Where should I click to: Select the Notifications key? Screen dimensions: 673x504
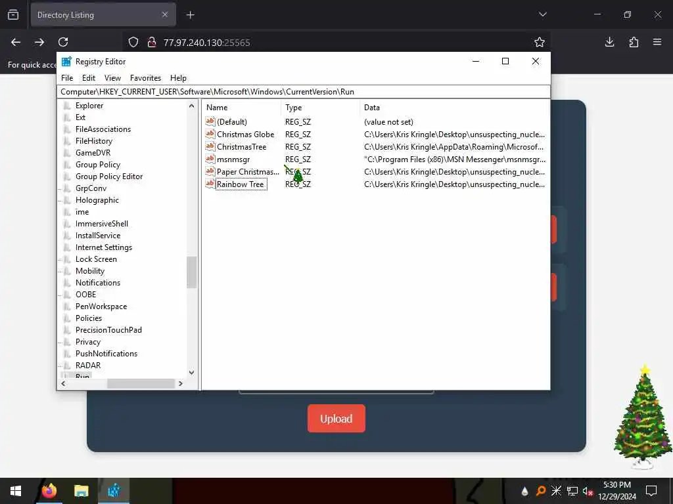point(98,283)
